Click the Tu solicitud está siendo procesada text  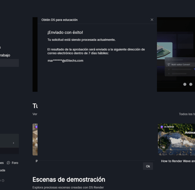[x=82, y=40]
